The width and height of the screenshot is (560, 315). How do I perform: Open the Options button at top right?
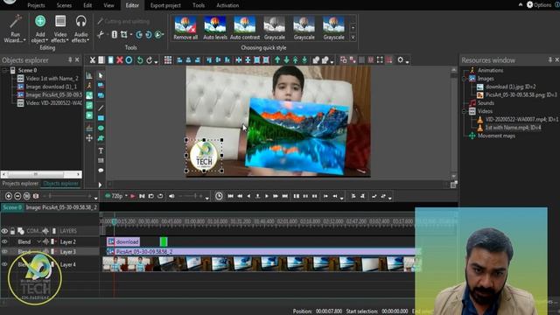pos(539,5)
